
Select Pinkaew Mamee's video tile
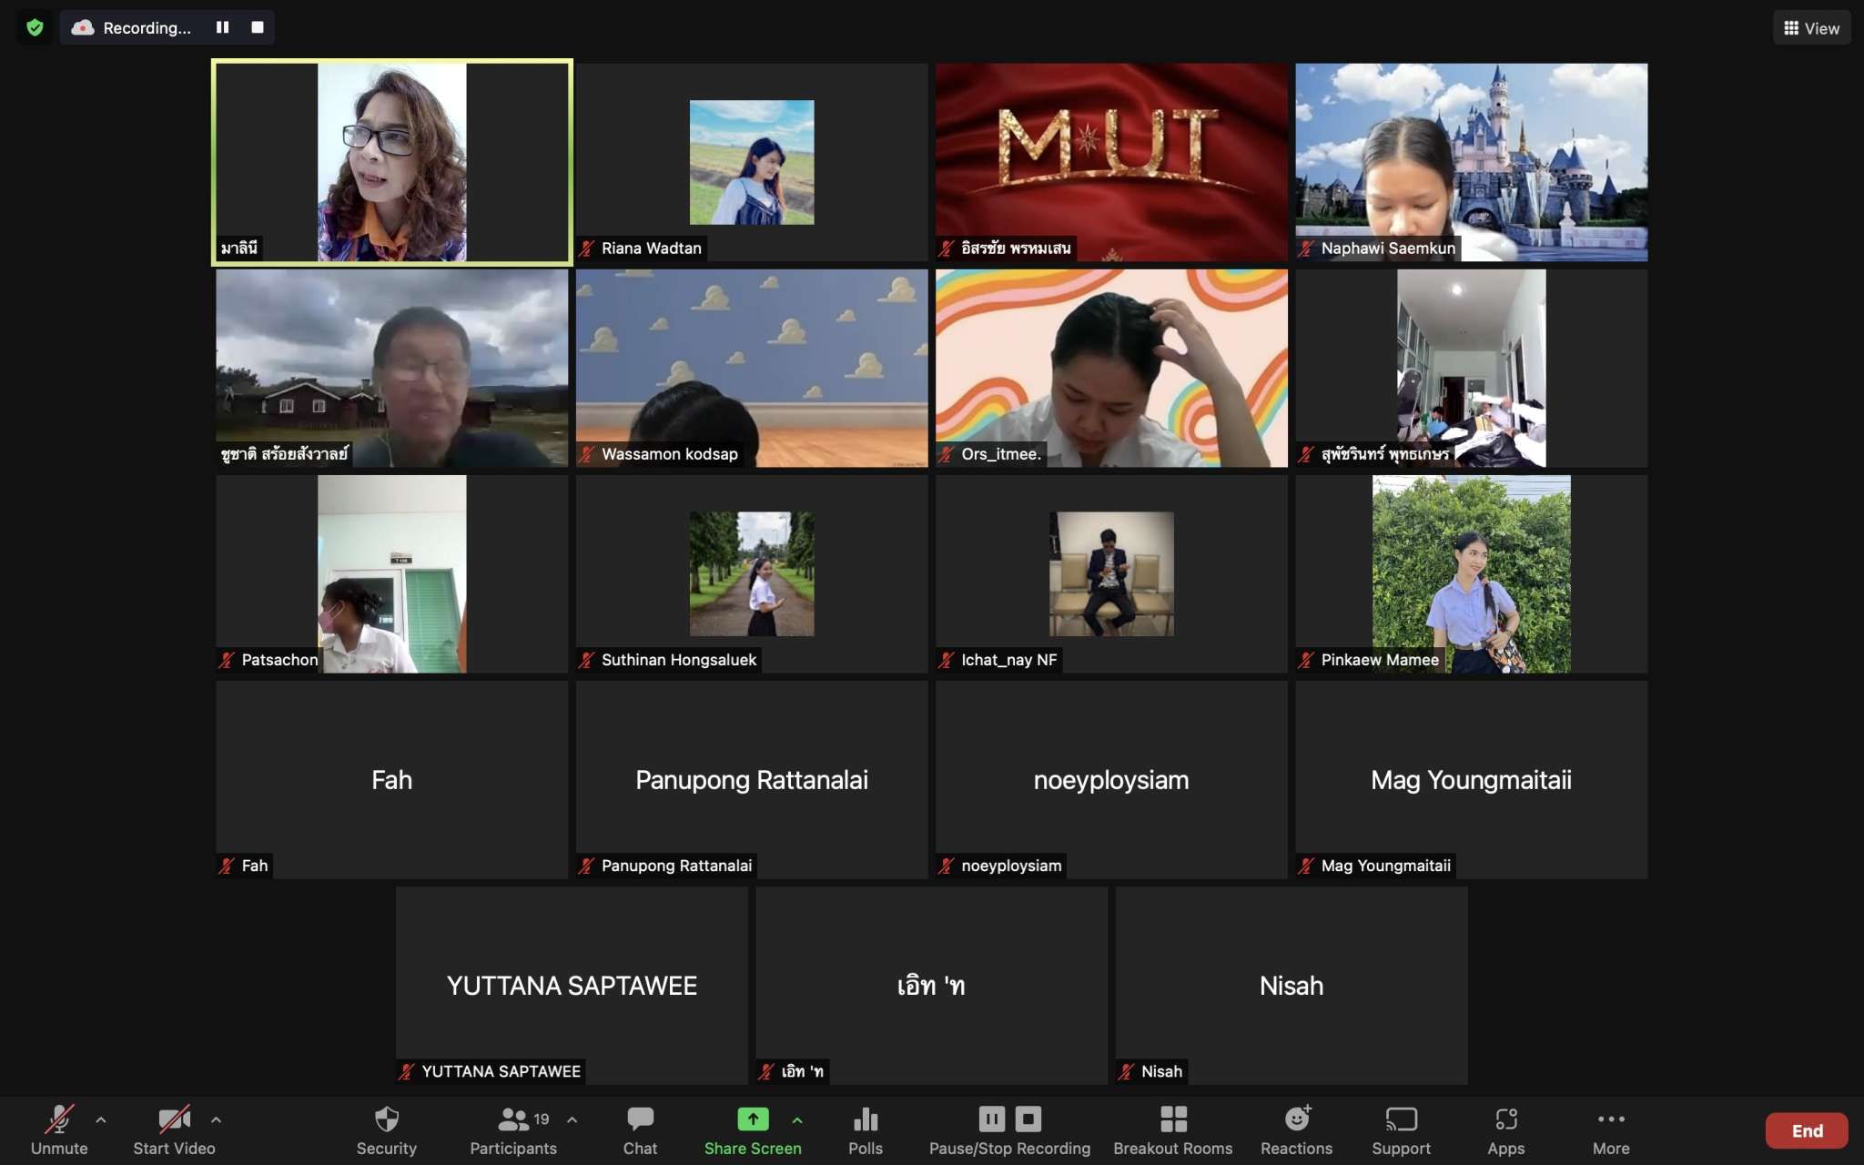[1471, 573]
